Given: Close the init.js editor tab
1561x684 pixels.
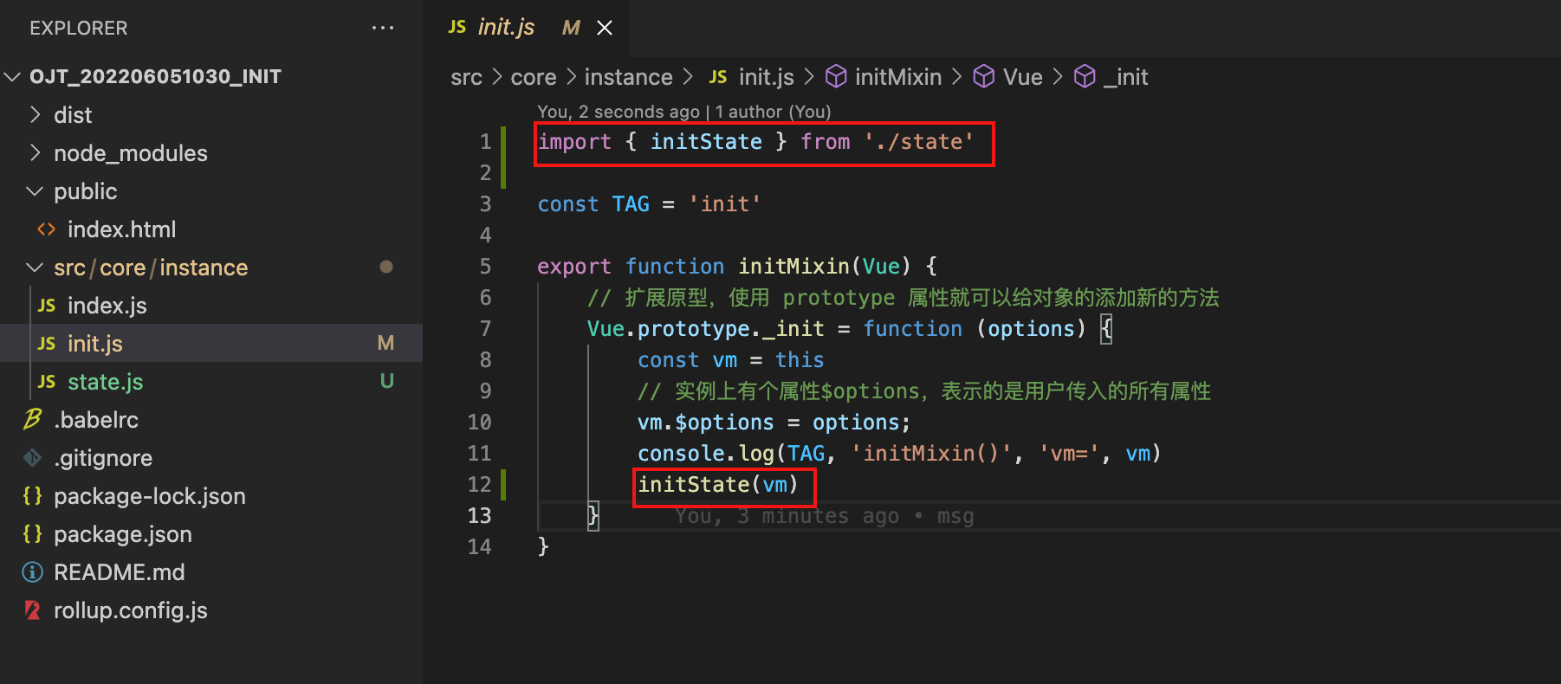Looking at the screenshot, I should [x=605, y=28].
